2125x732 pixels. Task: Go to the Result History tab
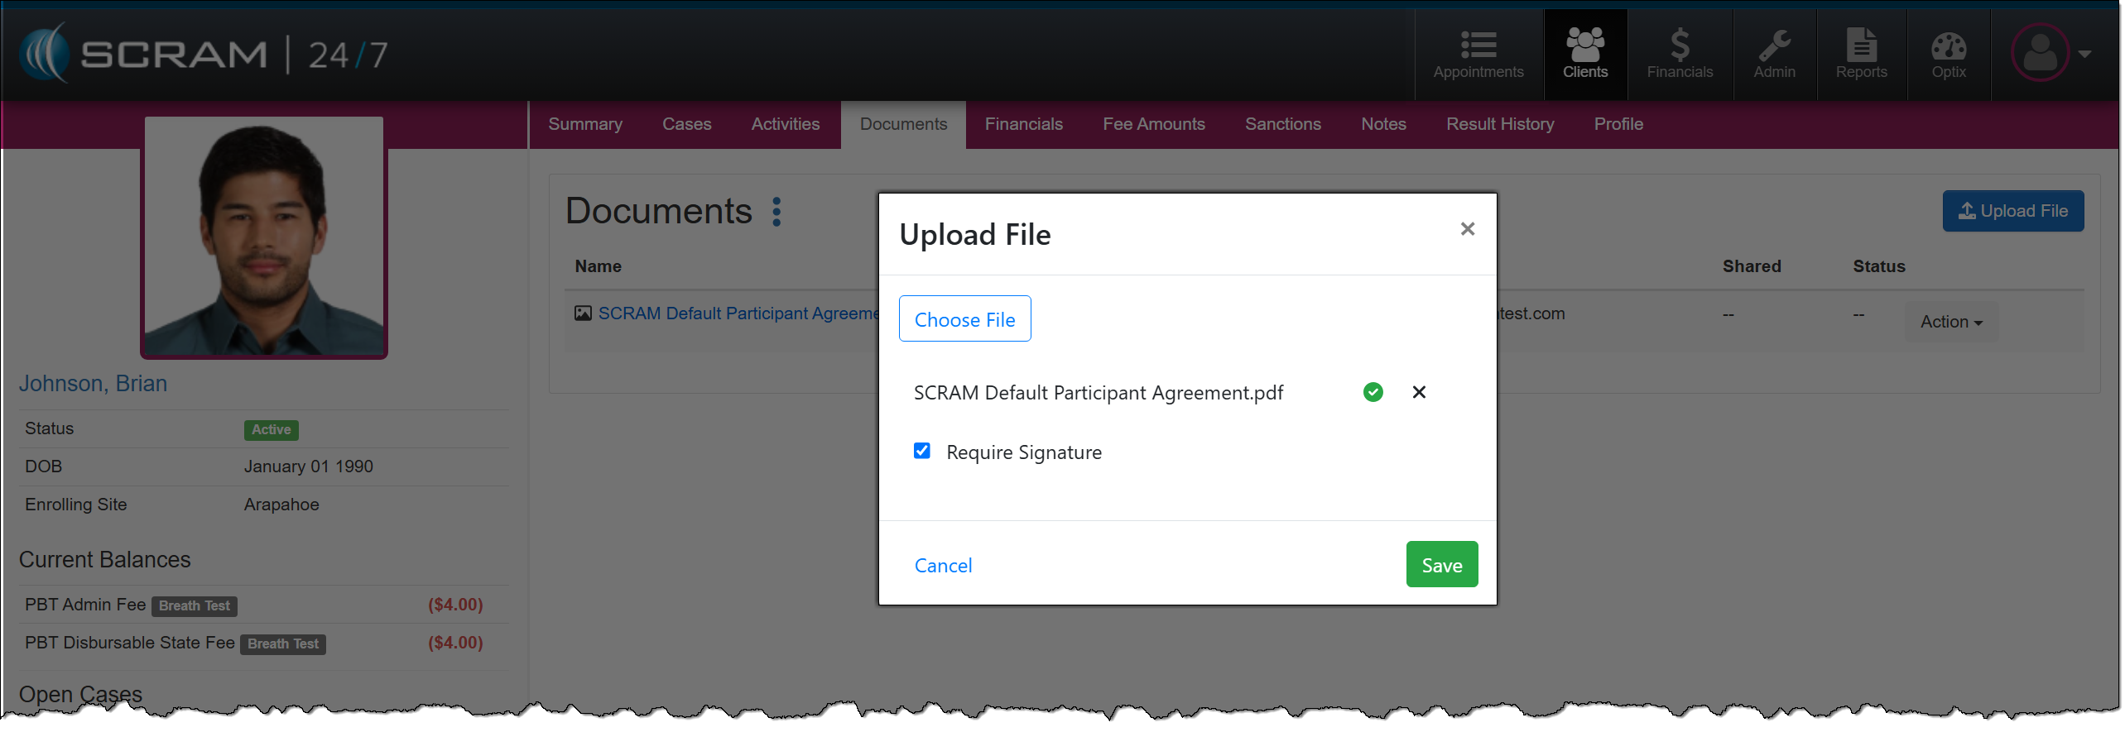(x=1499, y=124)
